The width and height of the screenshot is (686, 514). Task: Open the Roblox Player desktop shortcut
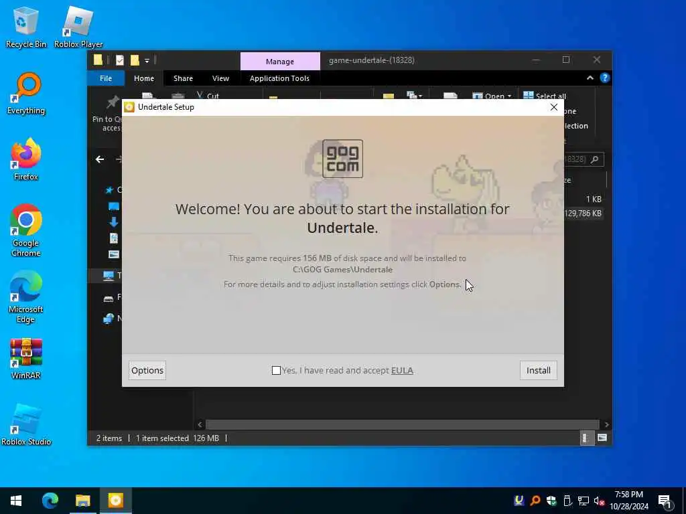click(78, 27)
